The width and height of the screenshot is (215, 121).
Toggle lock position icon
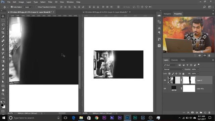pos(176,74)
